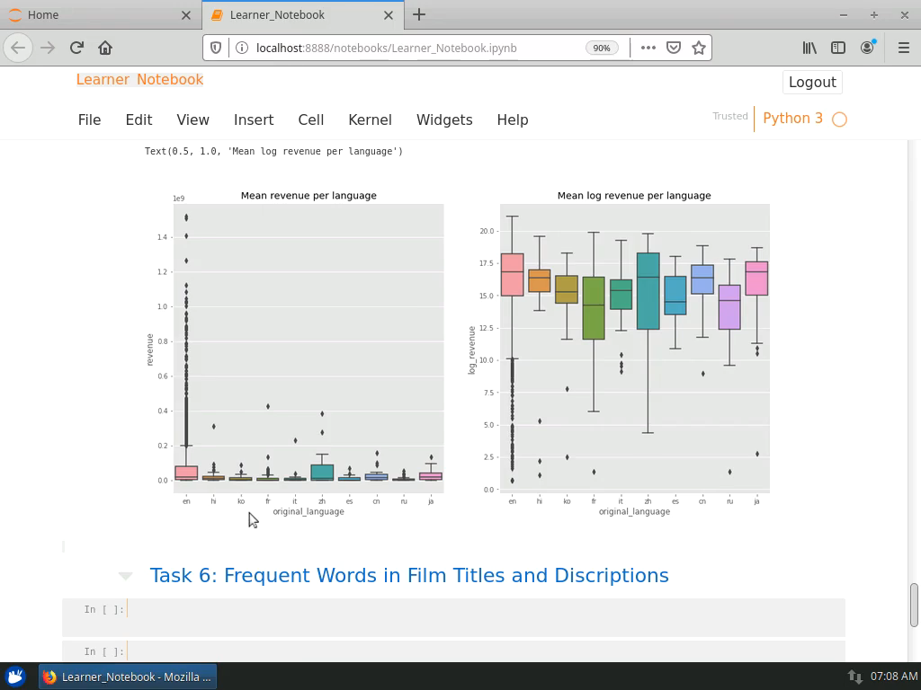The image size is (921, 690).
Task: Toggle the sidebar view icon
Action: tap(838, 48)
